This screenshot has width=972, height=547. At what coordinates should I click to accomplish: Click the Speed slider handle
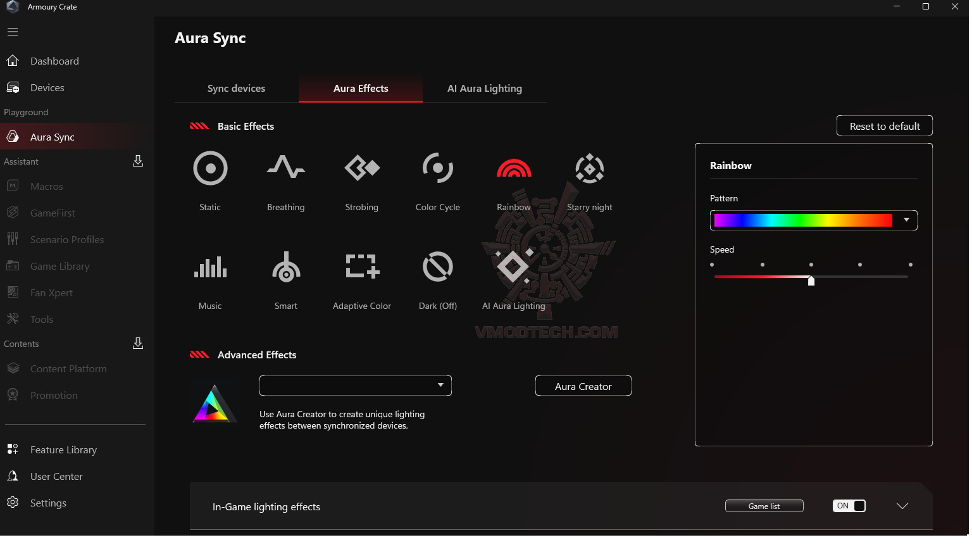coord(811,280)
